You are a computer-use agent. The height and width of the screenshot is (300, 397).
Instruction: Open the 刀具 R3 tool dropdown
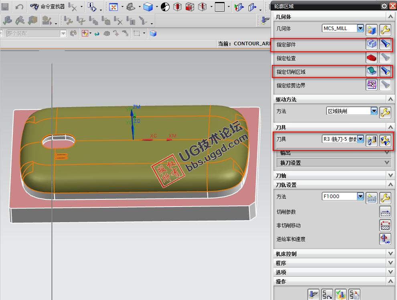pos(360,139)
